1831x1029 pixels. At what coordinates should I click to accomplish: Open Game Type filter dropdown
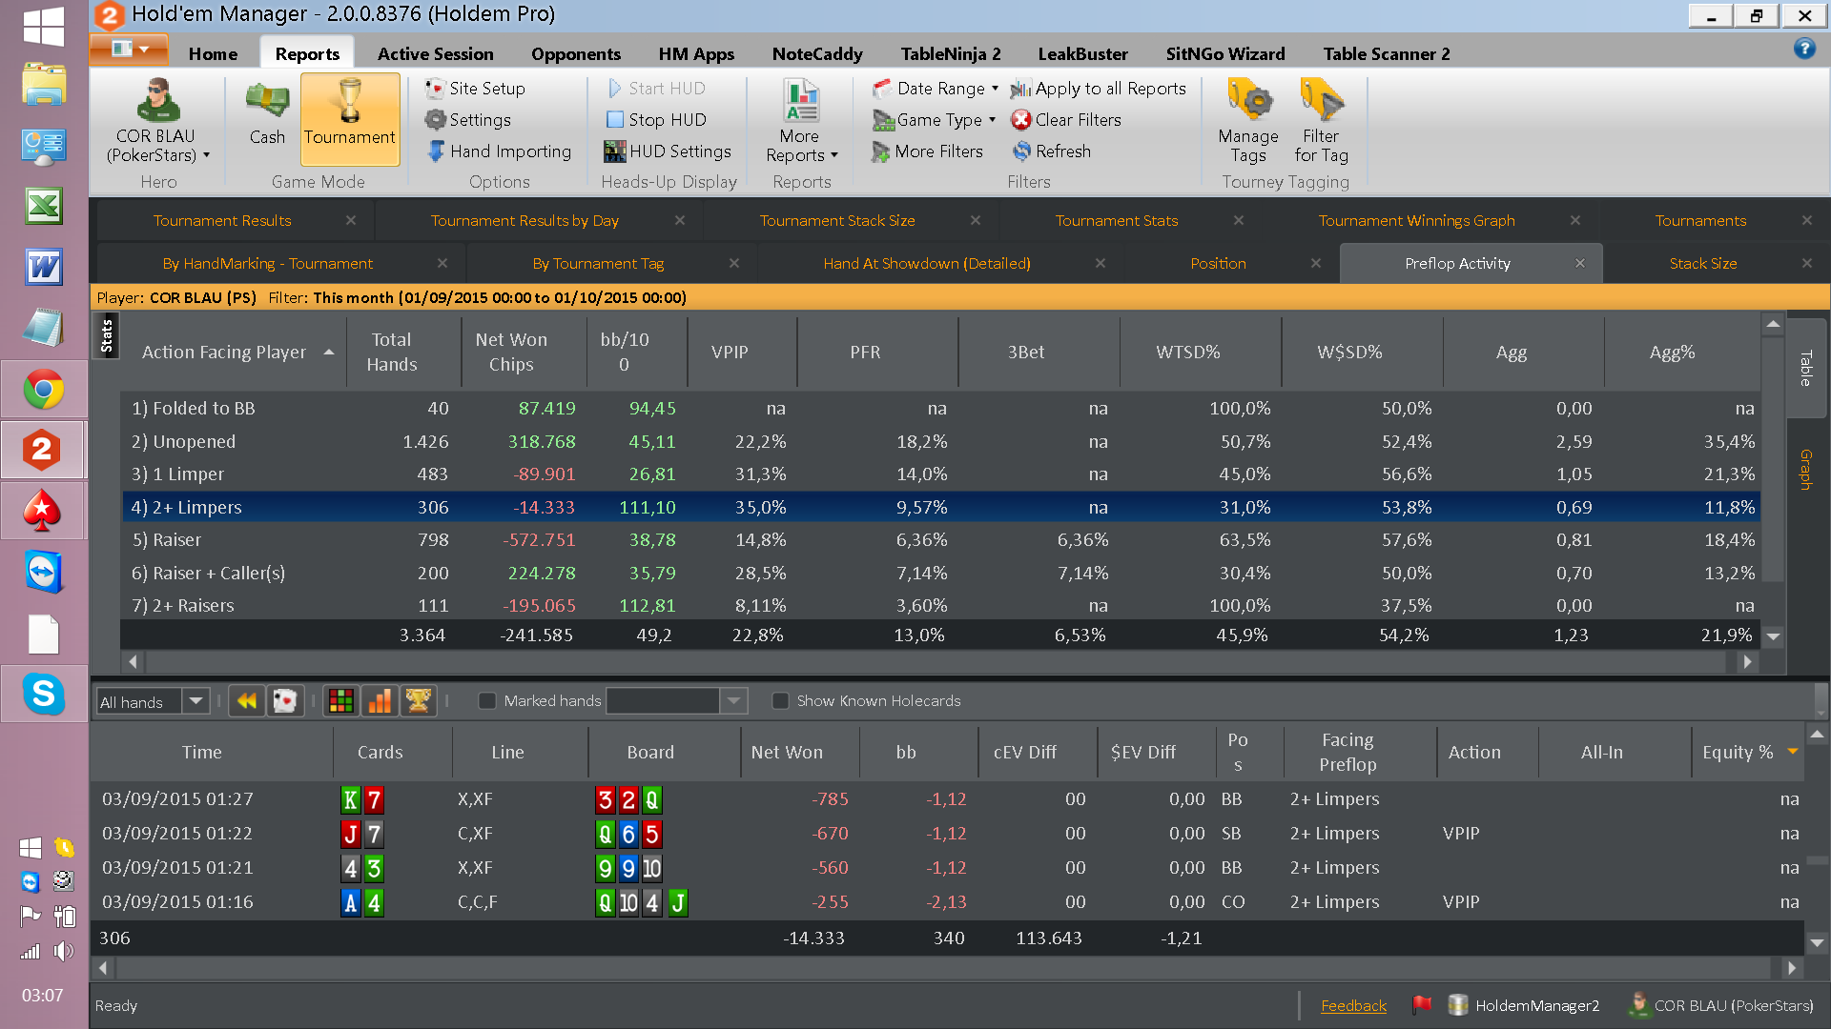click(x=934, y=120)
